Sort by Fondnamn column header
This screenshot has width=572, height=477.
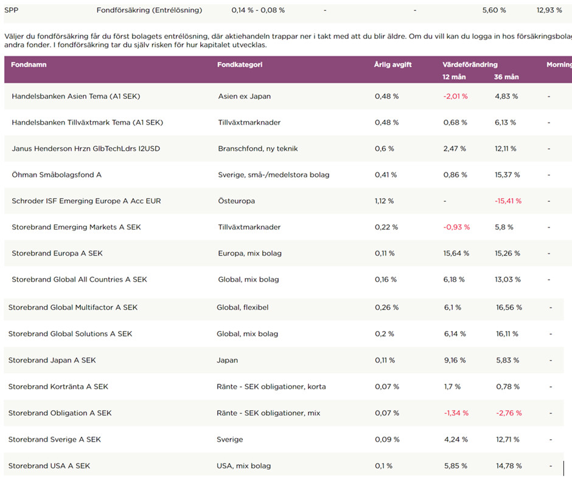[29, 64]
